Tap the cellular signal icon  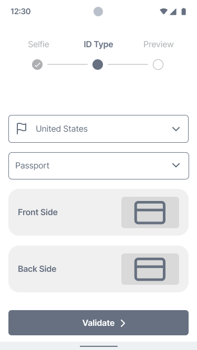click(x=173, y=12)
